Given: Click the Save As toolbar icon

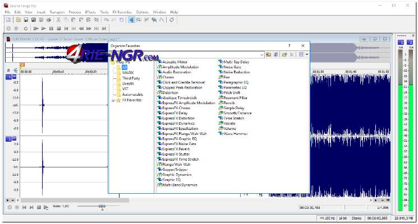Looking at the screenshot, I should click(x=34, y=20).
